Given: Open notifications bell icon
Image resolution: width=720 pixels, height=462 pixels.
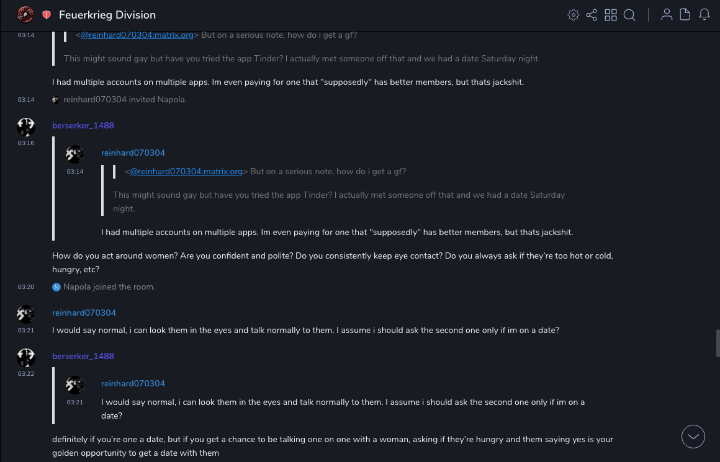Looking at the screenshot, I should tap(704, 15).
